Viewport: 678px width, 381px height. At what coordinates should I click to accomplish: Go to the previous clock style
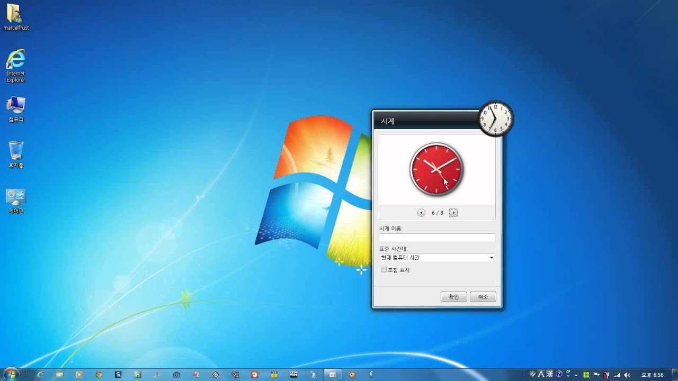pos(421,213)
